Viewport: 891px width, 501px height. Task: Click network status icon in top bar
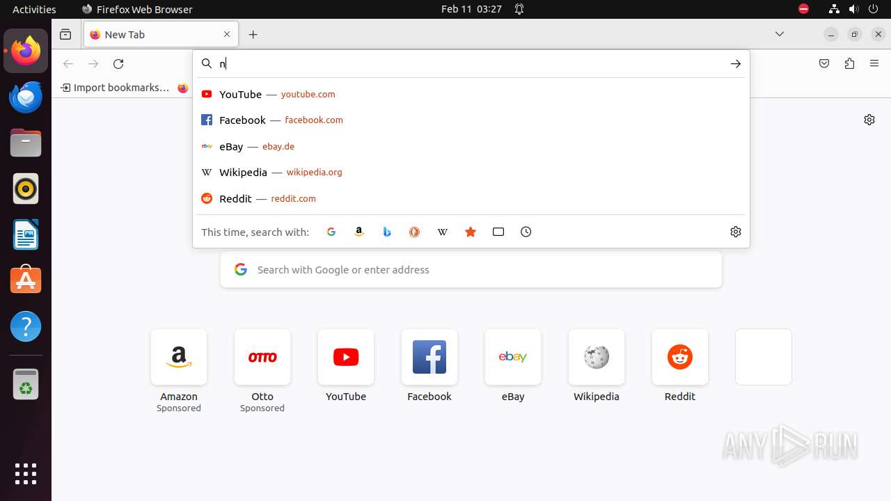click(x=835, y=9)
